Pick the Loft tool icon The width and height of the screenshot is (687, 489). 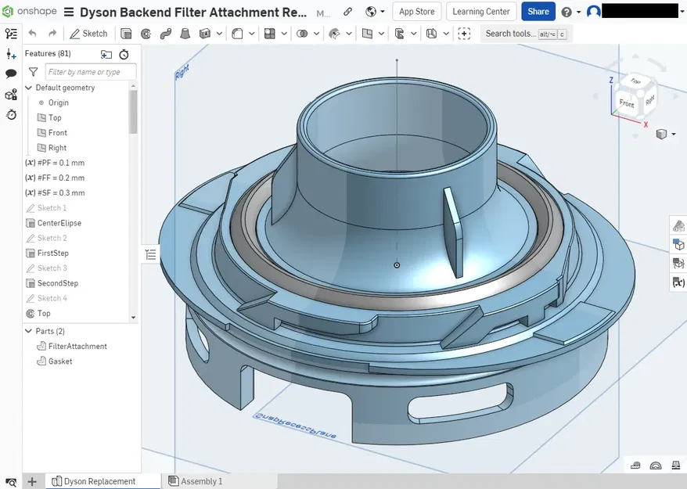185,34
